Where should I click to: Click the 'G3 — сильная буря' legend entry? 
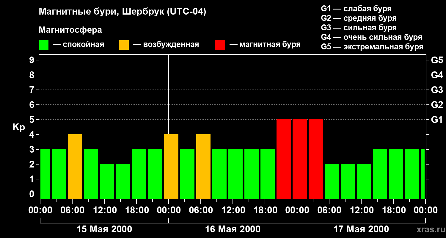point(359,28)
